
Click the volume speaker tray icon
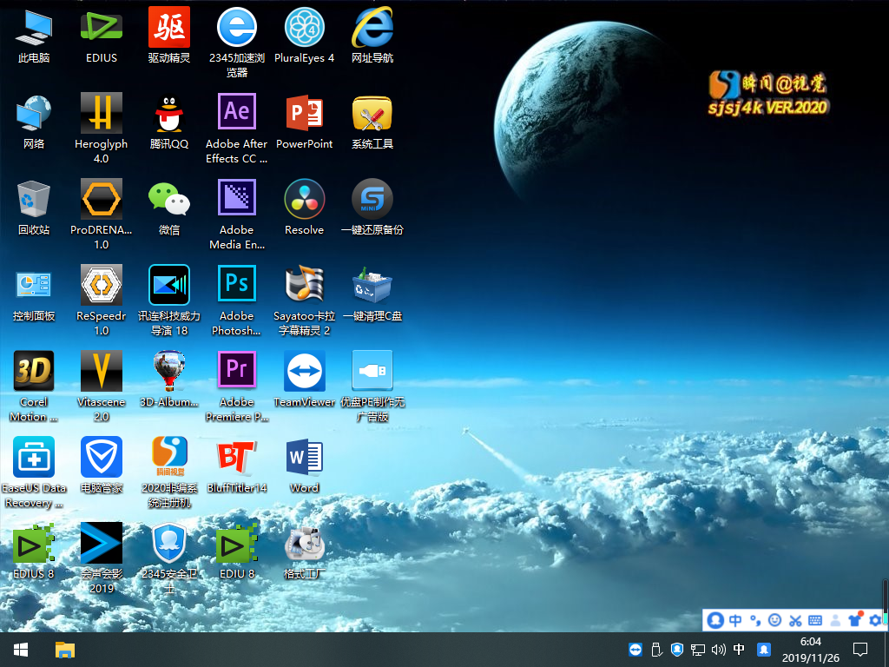pos(718,650)
